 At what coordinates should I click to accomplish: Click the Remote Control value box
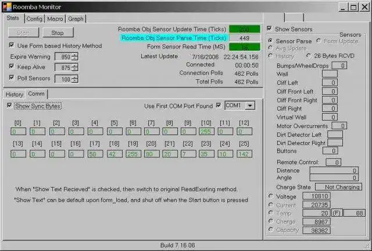click(x=333, y=162)
